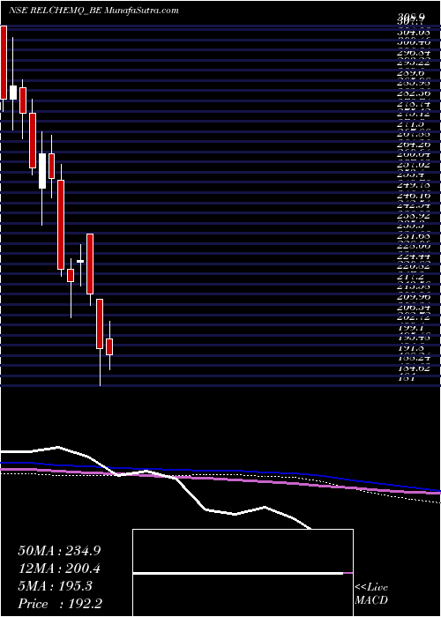This screenshot has width=441, height=617.
Task: Click the white doji candle with flat body
Action: (x=81, y=261)
